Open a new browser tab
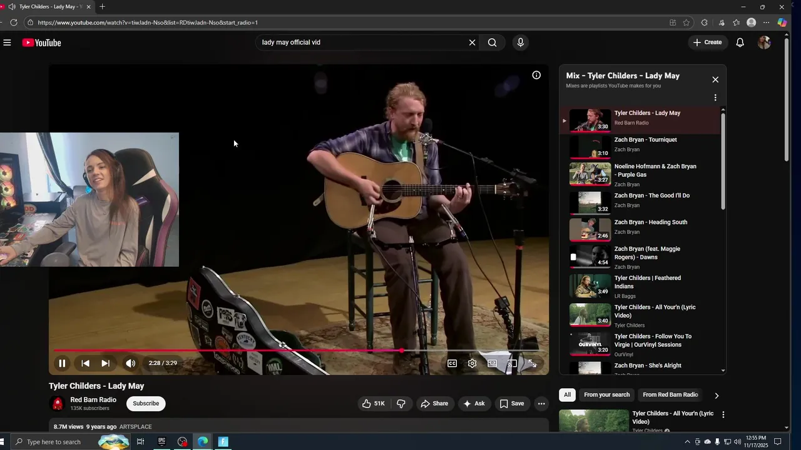This screenshot has width=801, height=450. (103, 7)
